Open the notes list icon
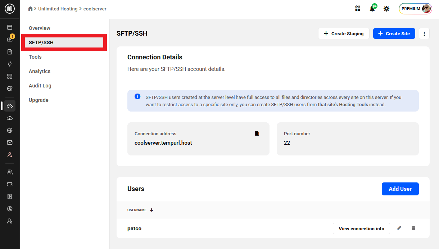439x249 pixels. click(x=10, y=196)
